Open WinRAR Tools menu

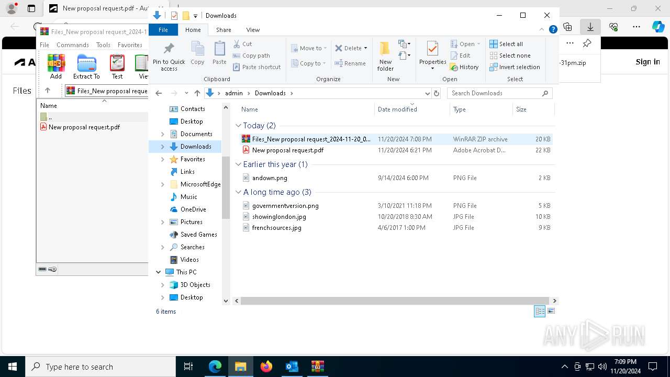103,45
